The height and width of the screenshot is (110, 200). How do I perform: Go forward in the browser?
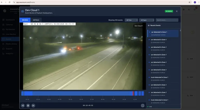point(6,2)
